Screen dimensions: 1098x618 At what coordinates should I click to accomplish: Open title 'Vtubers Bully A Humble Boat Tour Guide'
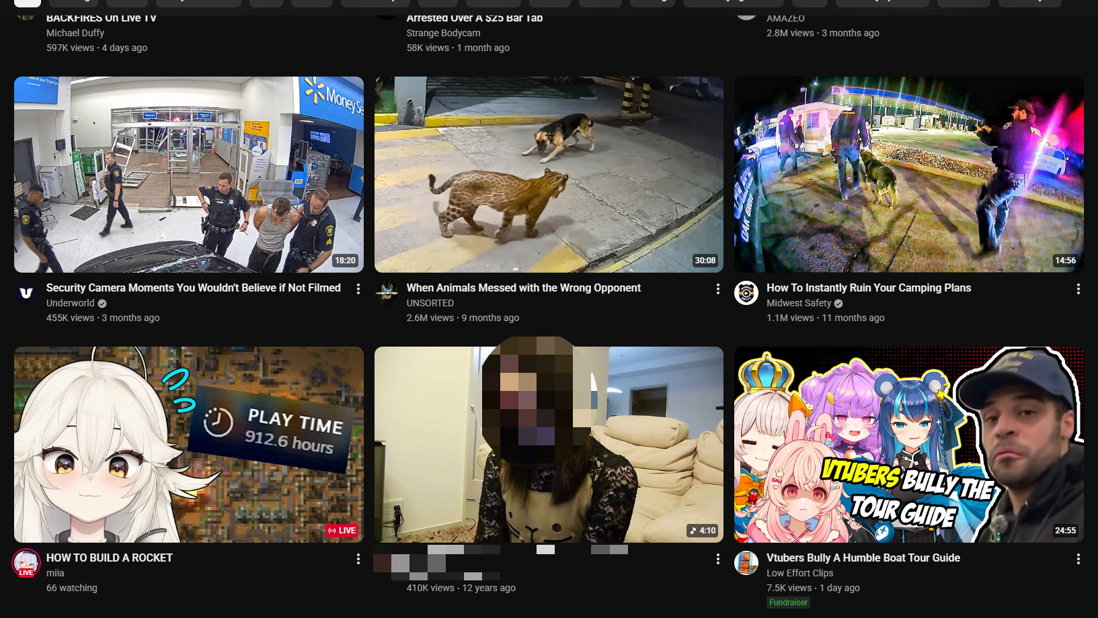(863, 558)
